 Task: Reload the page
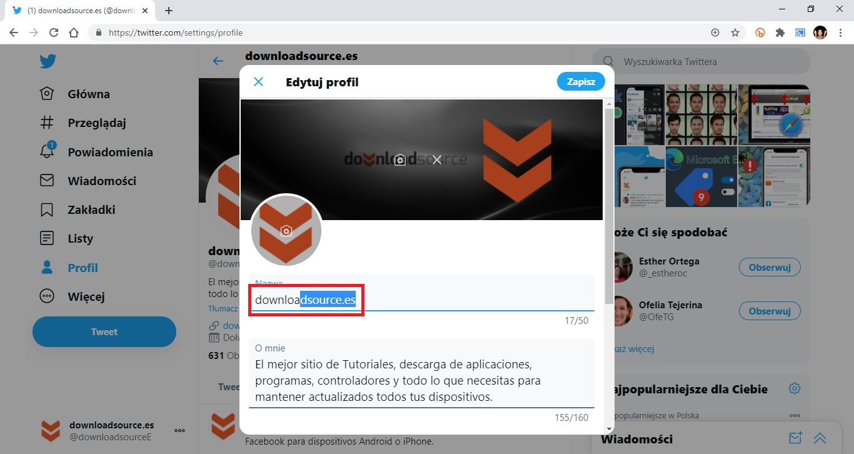(x=54, y=33)
